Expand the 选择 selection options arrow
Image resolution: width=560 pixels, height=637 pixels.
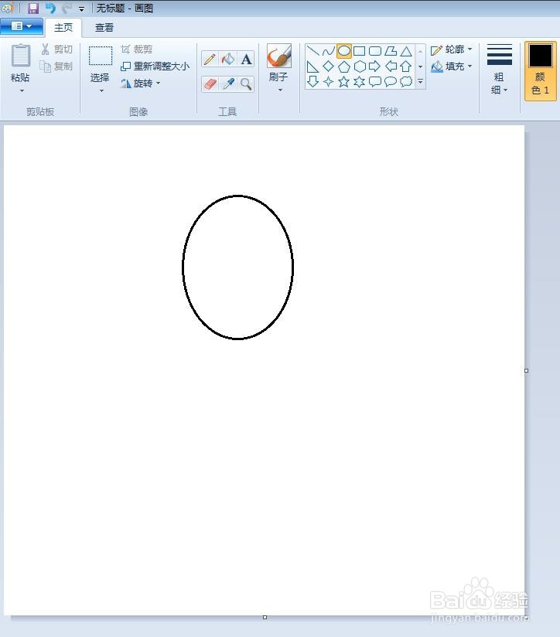(101, 90)
